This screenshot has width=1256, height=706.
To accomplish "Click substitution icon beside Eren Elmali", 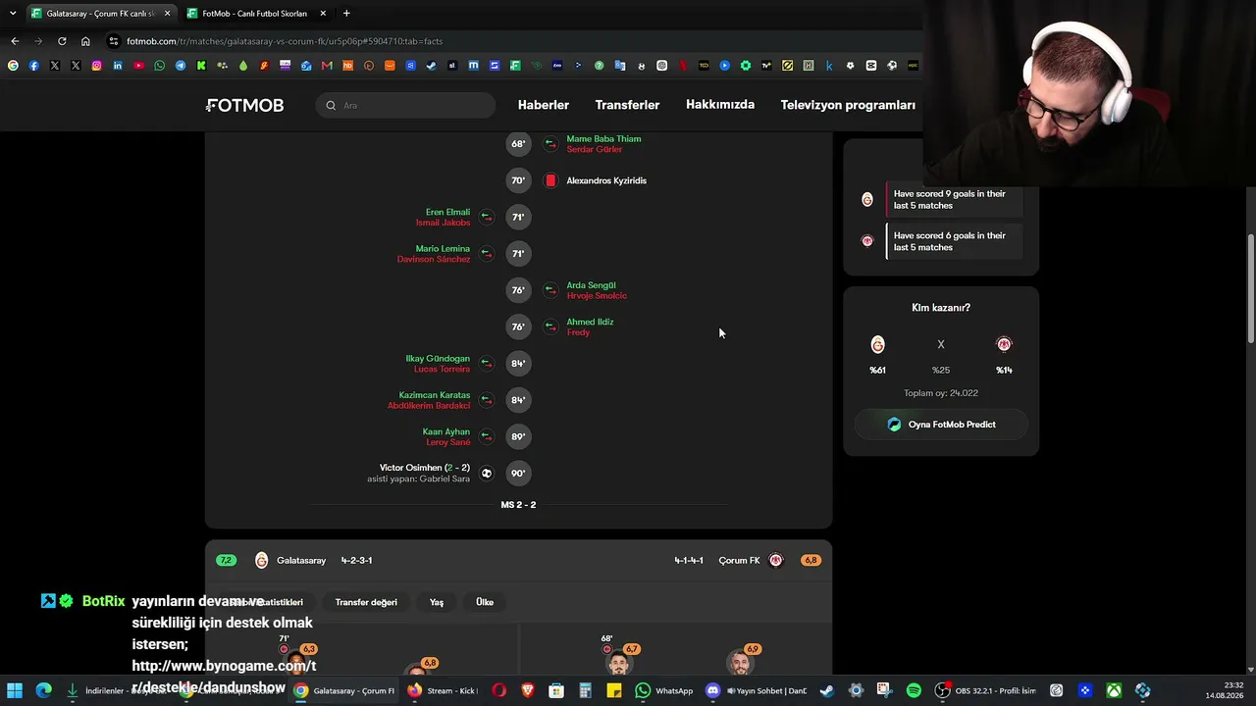I will pos(487,217).
